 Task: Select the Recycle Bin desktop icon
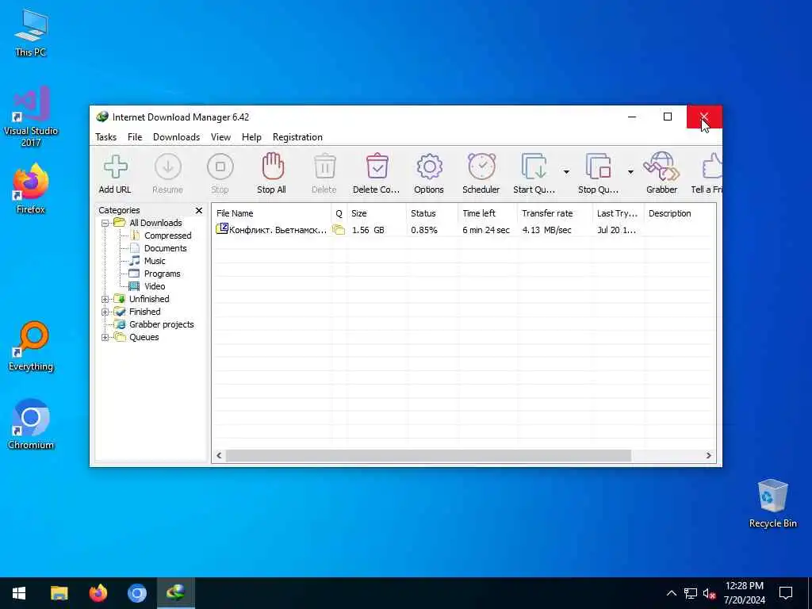pos(772,504)
